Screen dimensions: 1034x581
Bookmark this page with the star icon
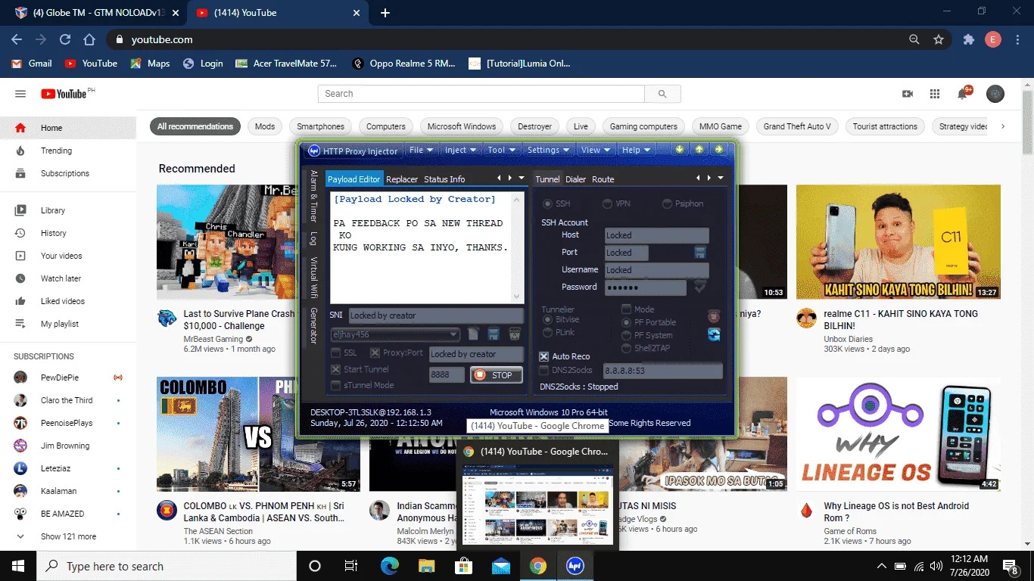[939, 39]
